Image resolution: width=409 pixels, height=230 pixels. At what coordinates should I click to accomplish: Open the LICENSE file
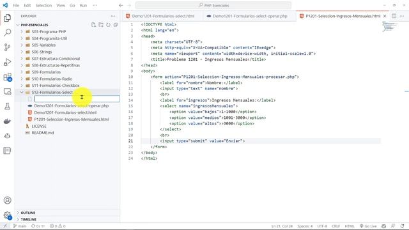tap(39, 126)
